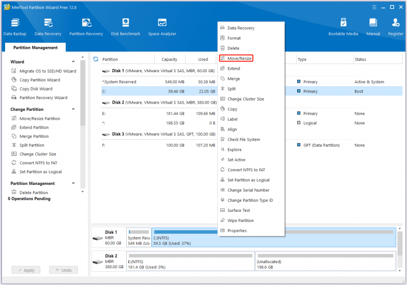Open the Data Backup tool
The image size is (407, 285).
point(15,27)
